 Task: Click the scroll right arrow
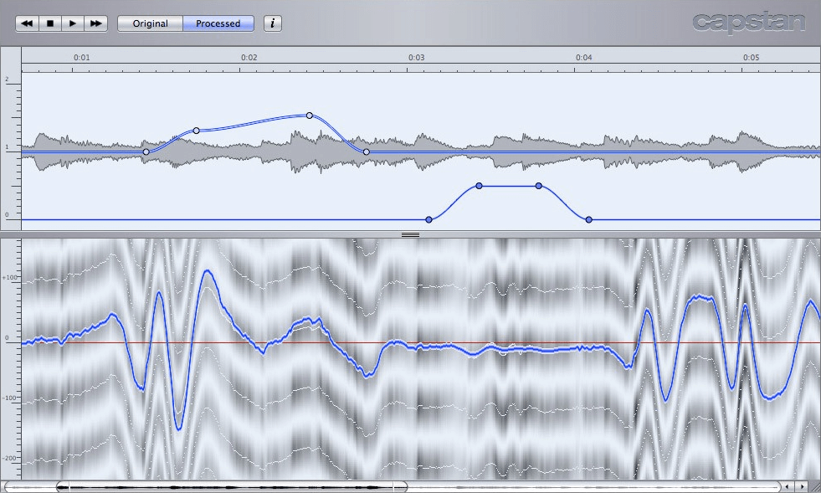[x=802, y=486]
